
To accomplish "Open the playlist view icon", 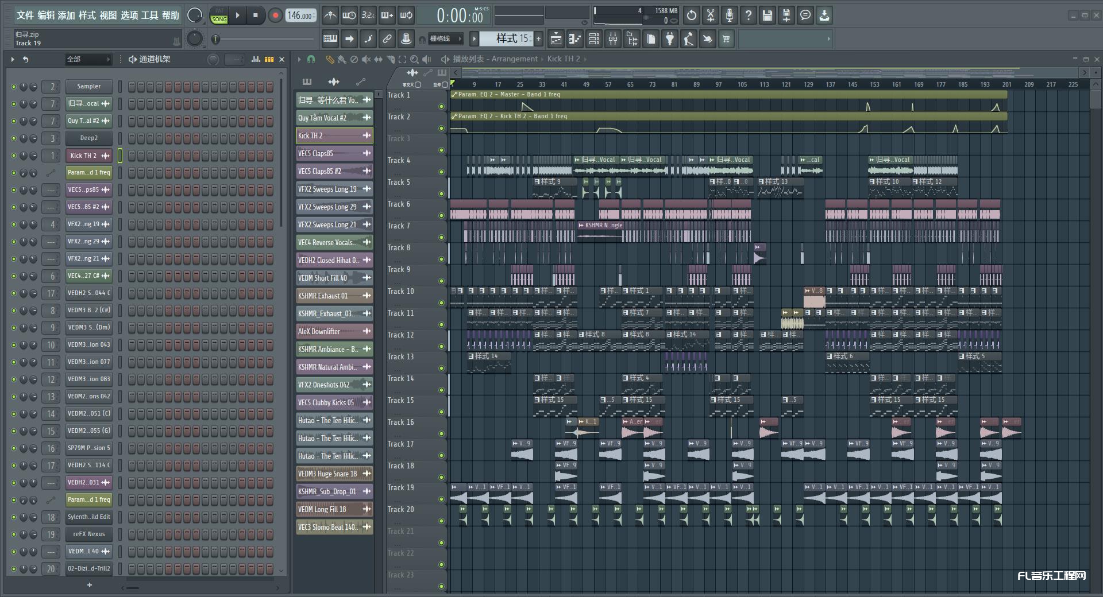I will pos(556,39).
